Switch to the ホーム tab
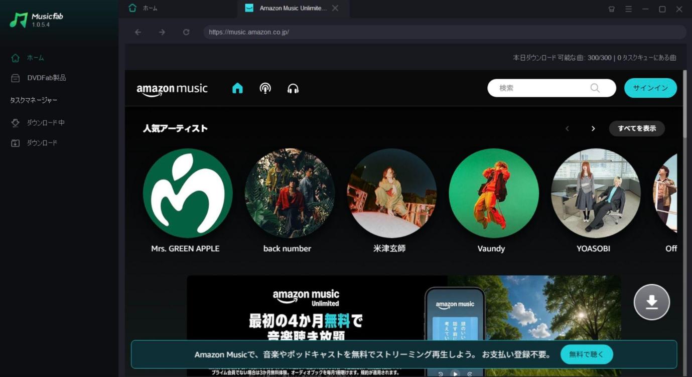Image resolution: width=692 pixels, height=377 pixels. click(x=178, y=8)
